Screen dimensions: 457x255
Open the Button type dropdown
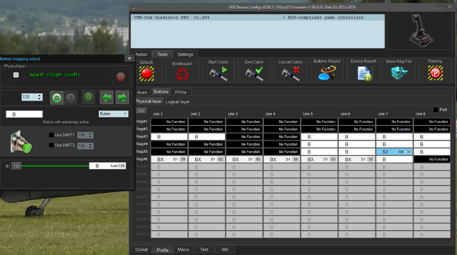pyautogui.click(x=113, y=114)
